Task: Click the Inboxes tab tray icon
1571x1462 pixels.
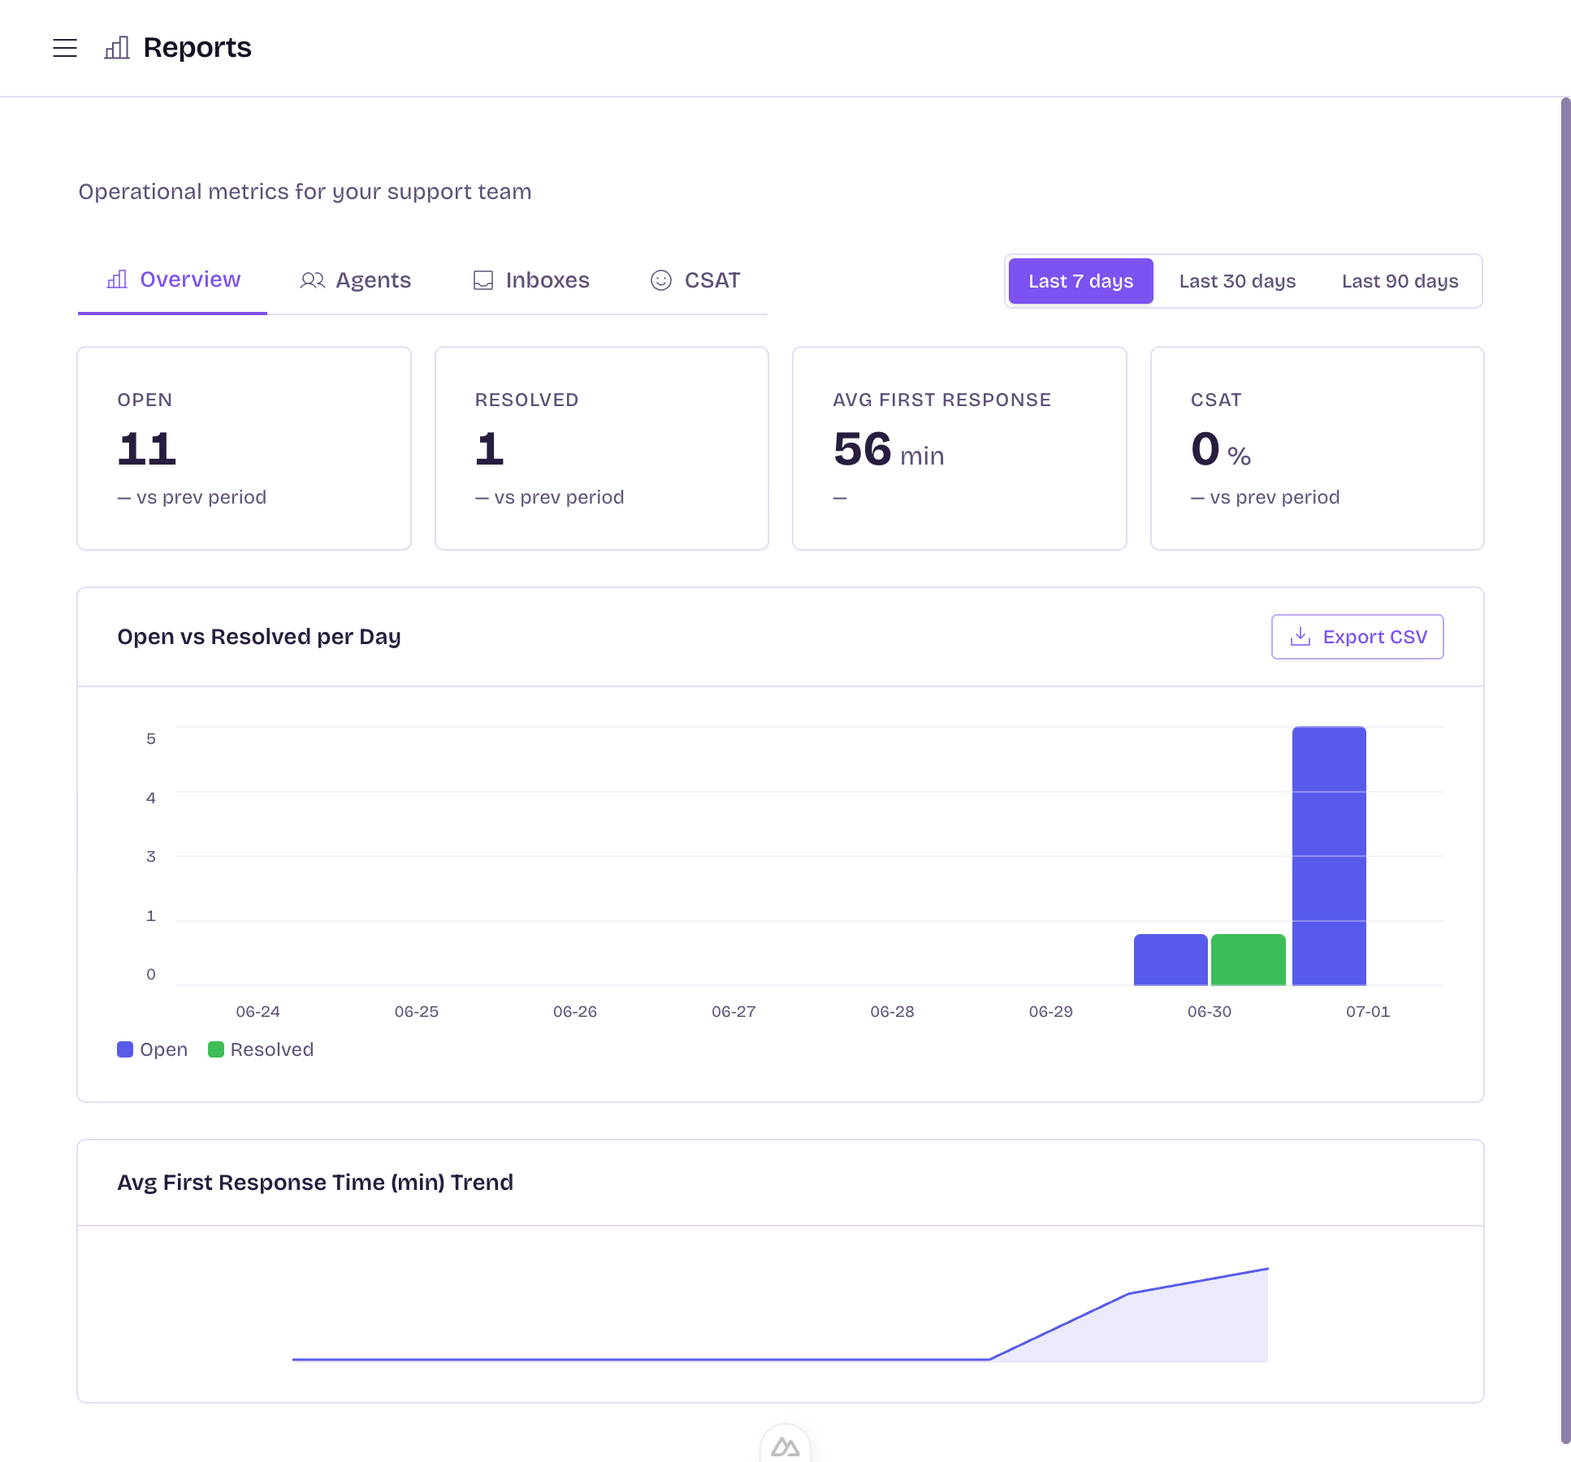Action: pyautogui.click(x=483, y=280)
